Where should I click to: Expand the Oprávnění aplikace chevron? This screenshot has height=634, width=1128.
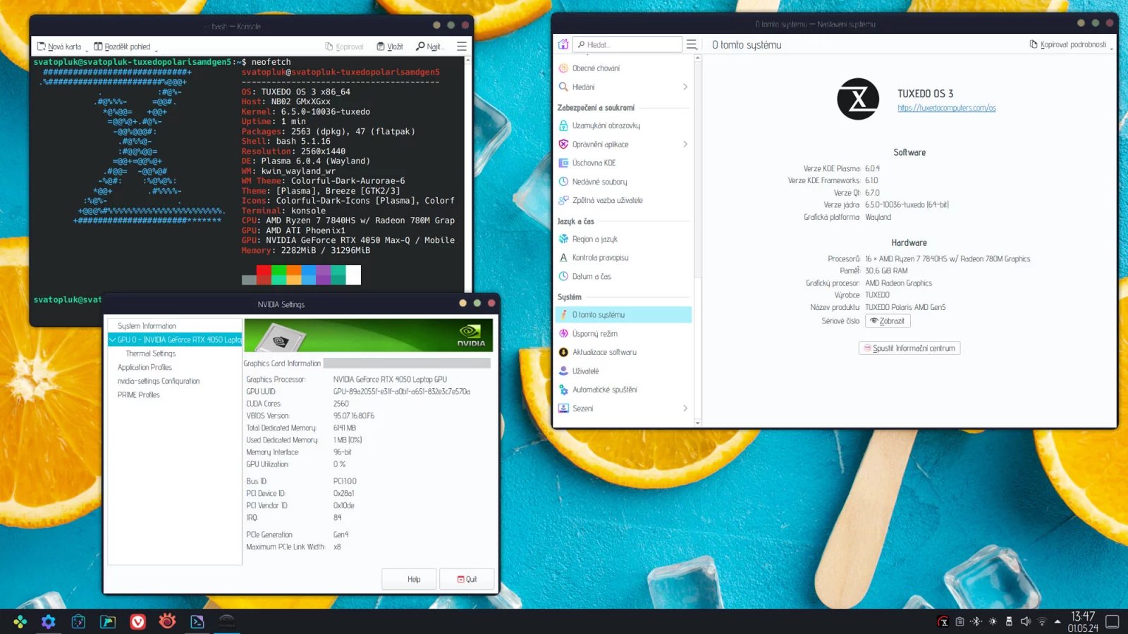685,144
